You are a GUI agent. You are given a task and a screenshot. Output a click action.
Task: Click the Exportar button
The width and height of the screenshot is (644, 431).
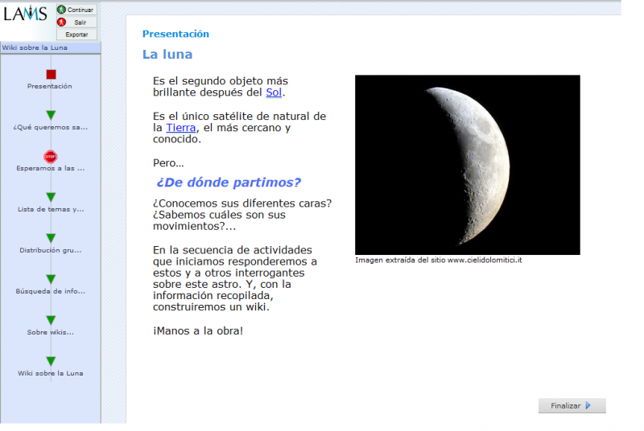coord(76,35)
